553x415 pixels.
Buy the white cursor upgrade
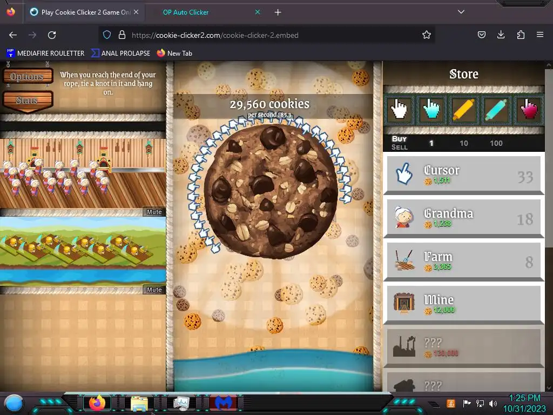coord(399,109)
